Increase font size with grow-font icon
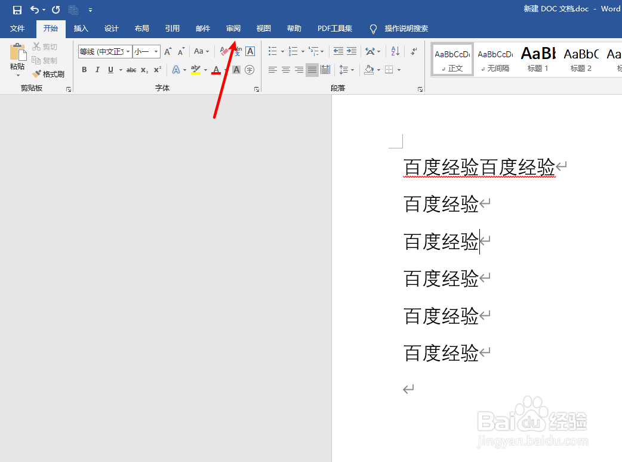This screenshot has width=622, height=462. (x=168, y=51)
